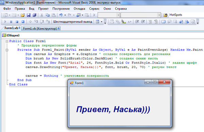
Task: Click the Add New Item icon
Action: (x=14, y=15)
